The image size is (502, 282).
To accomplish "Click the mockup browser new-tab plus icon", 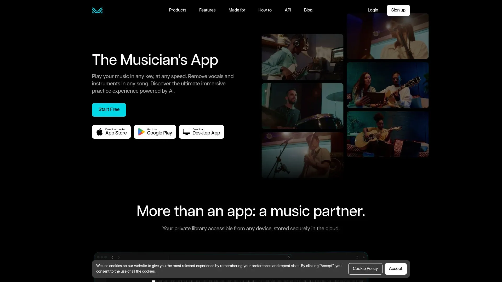I will [x=364, y=257].
